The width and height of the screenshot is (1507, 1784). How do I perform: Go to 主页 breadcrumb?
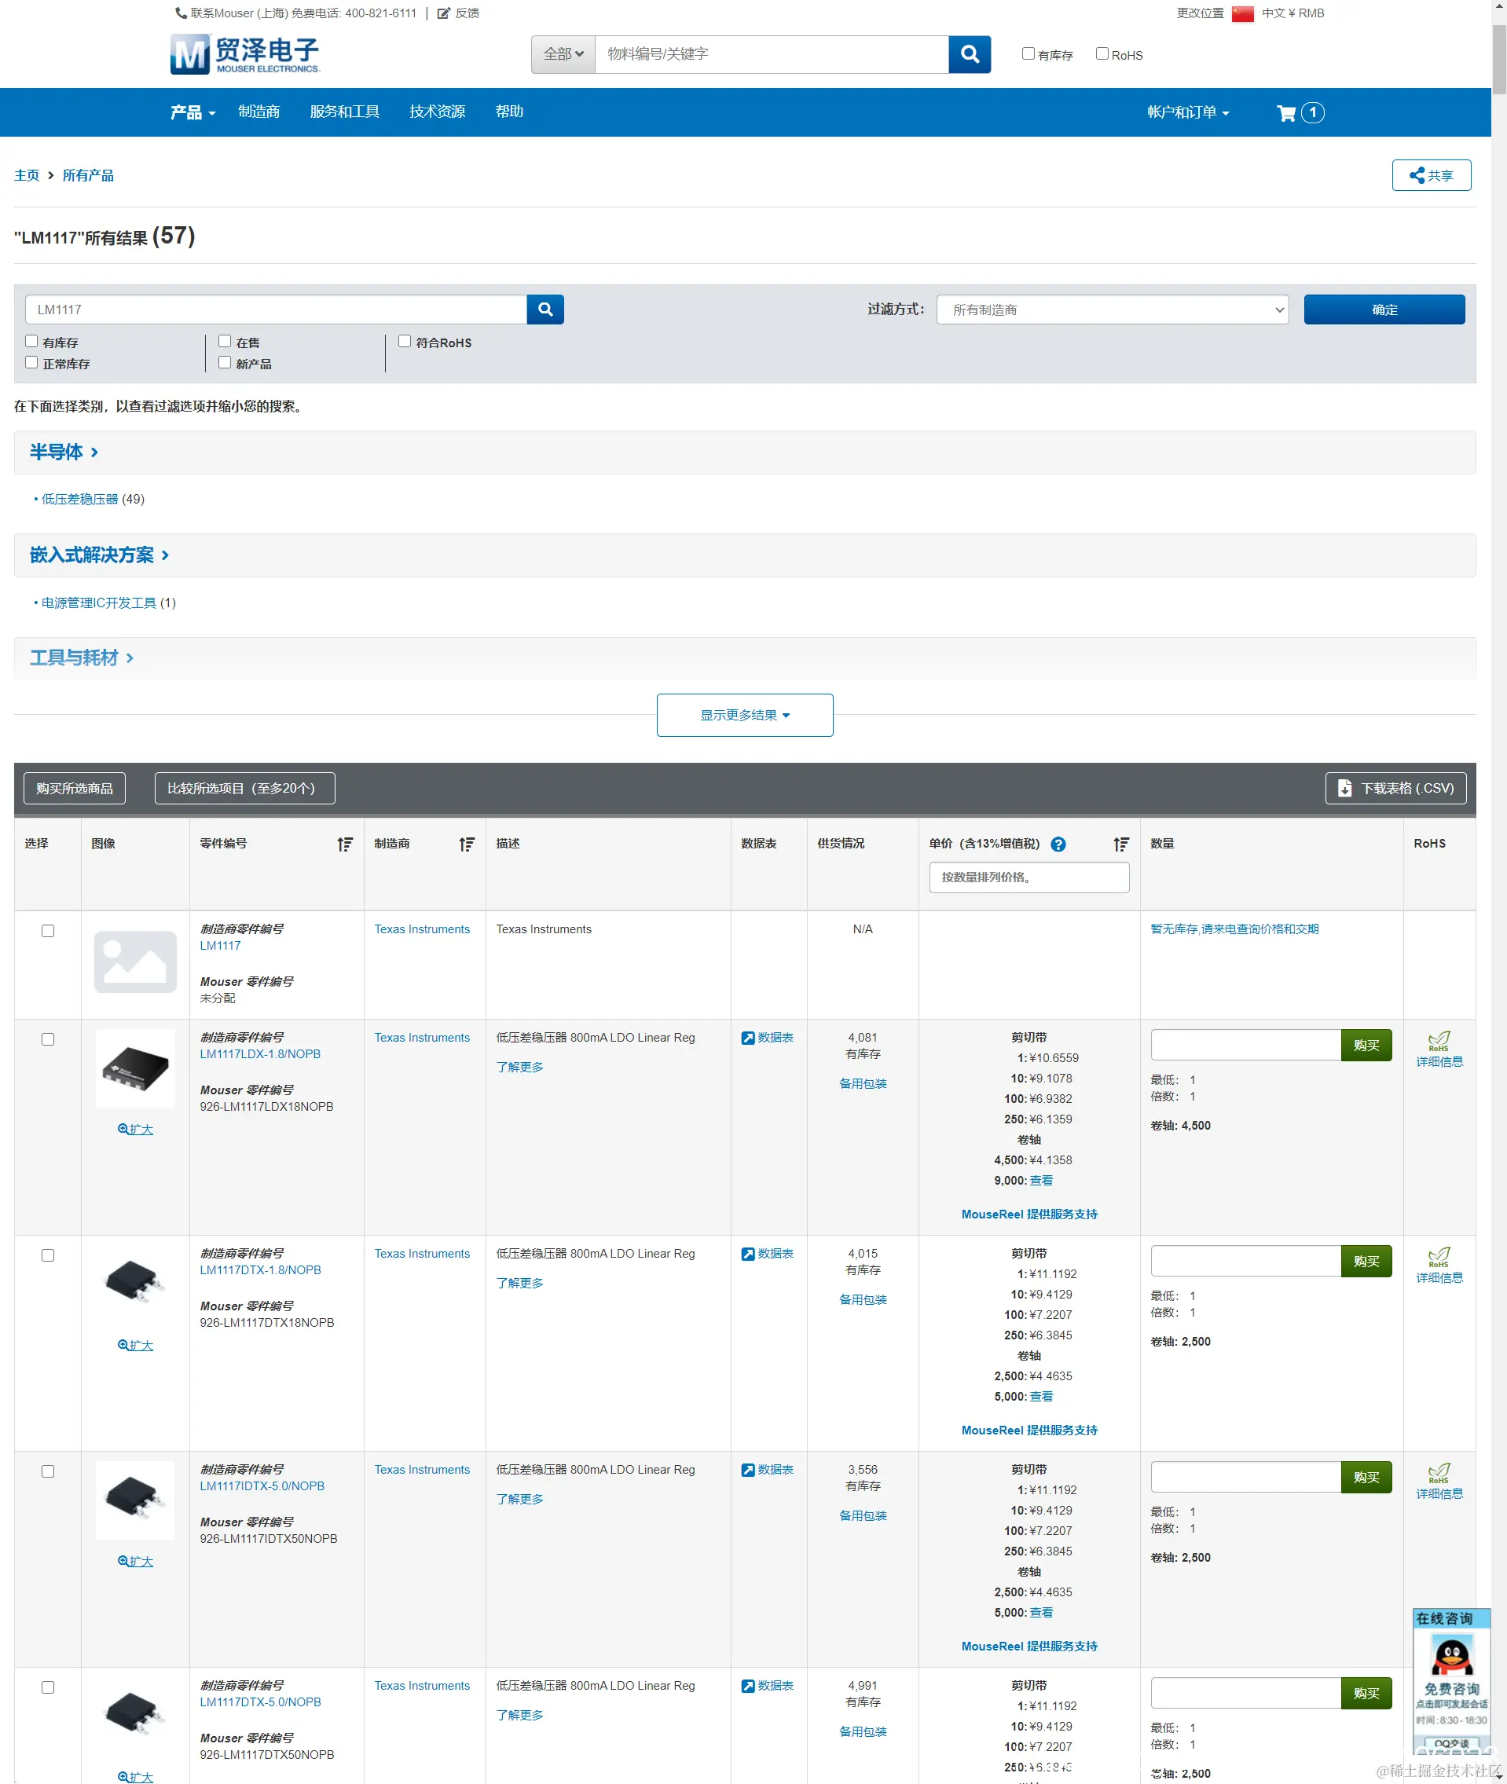pos(27,175)
